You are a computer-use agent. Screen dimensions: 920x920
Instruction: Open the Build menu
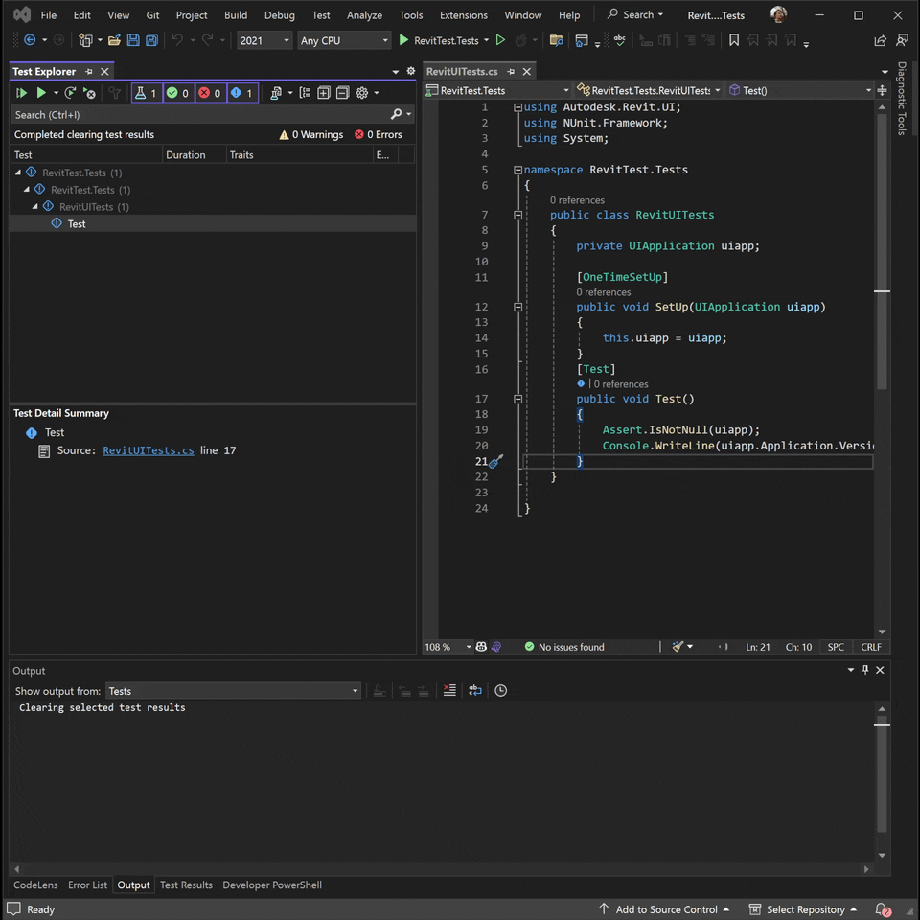[235, 15]
